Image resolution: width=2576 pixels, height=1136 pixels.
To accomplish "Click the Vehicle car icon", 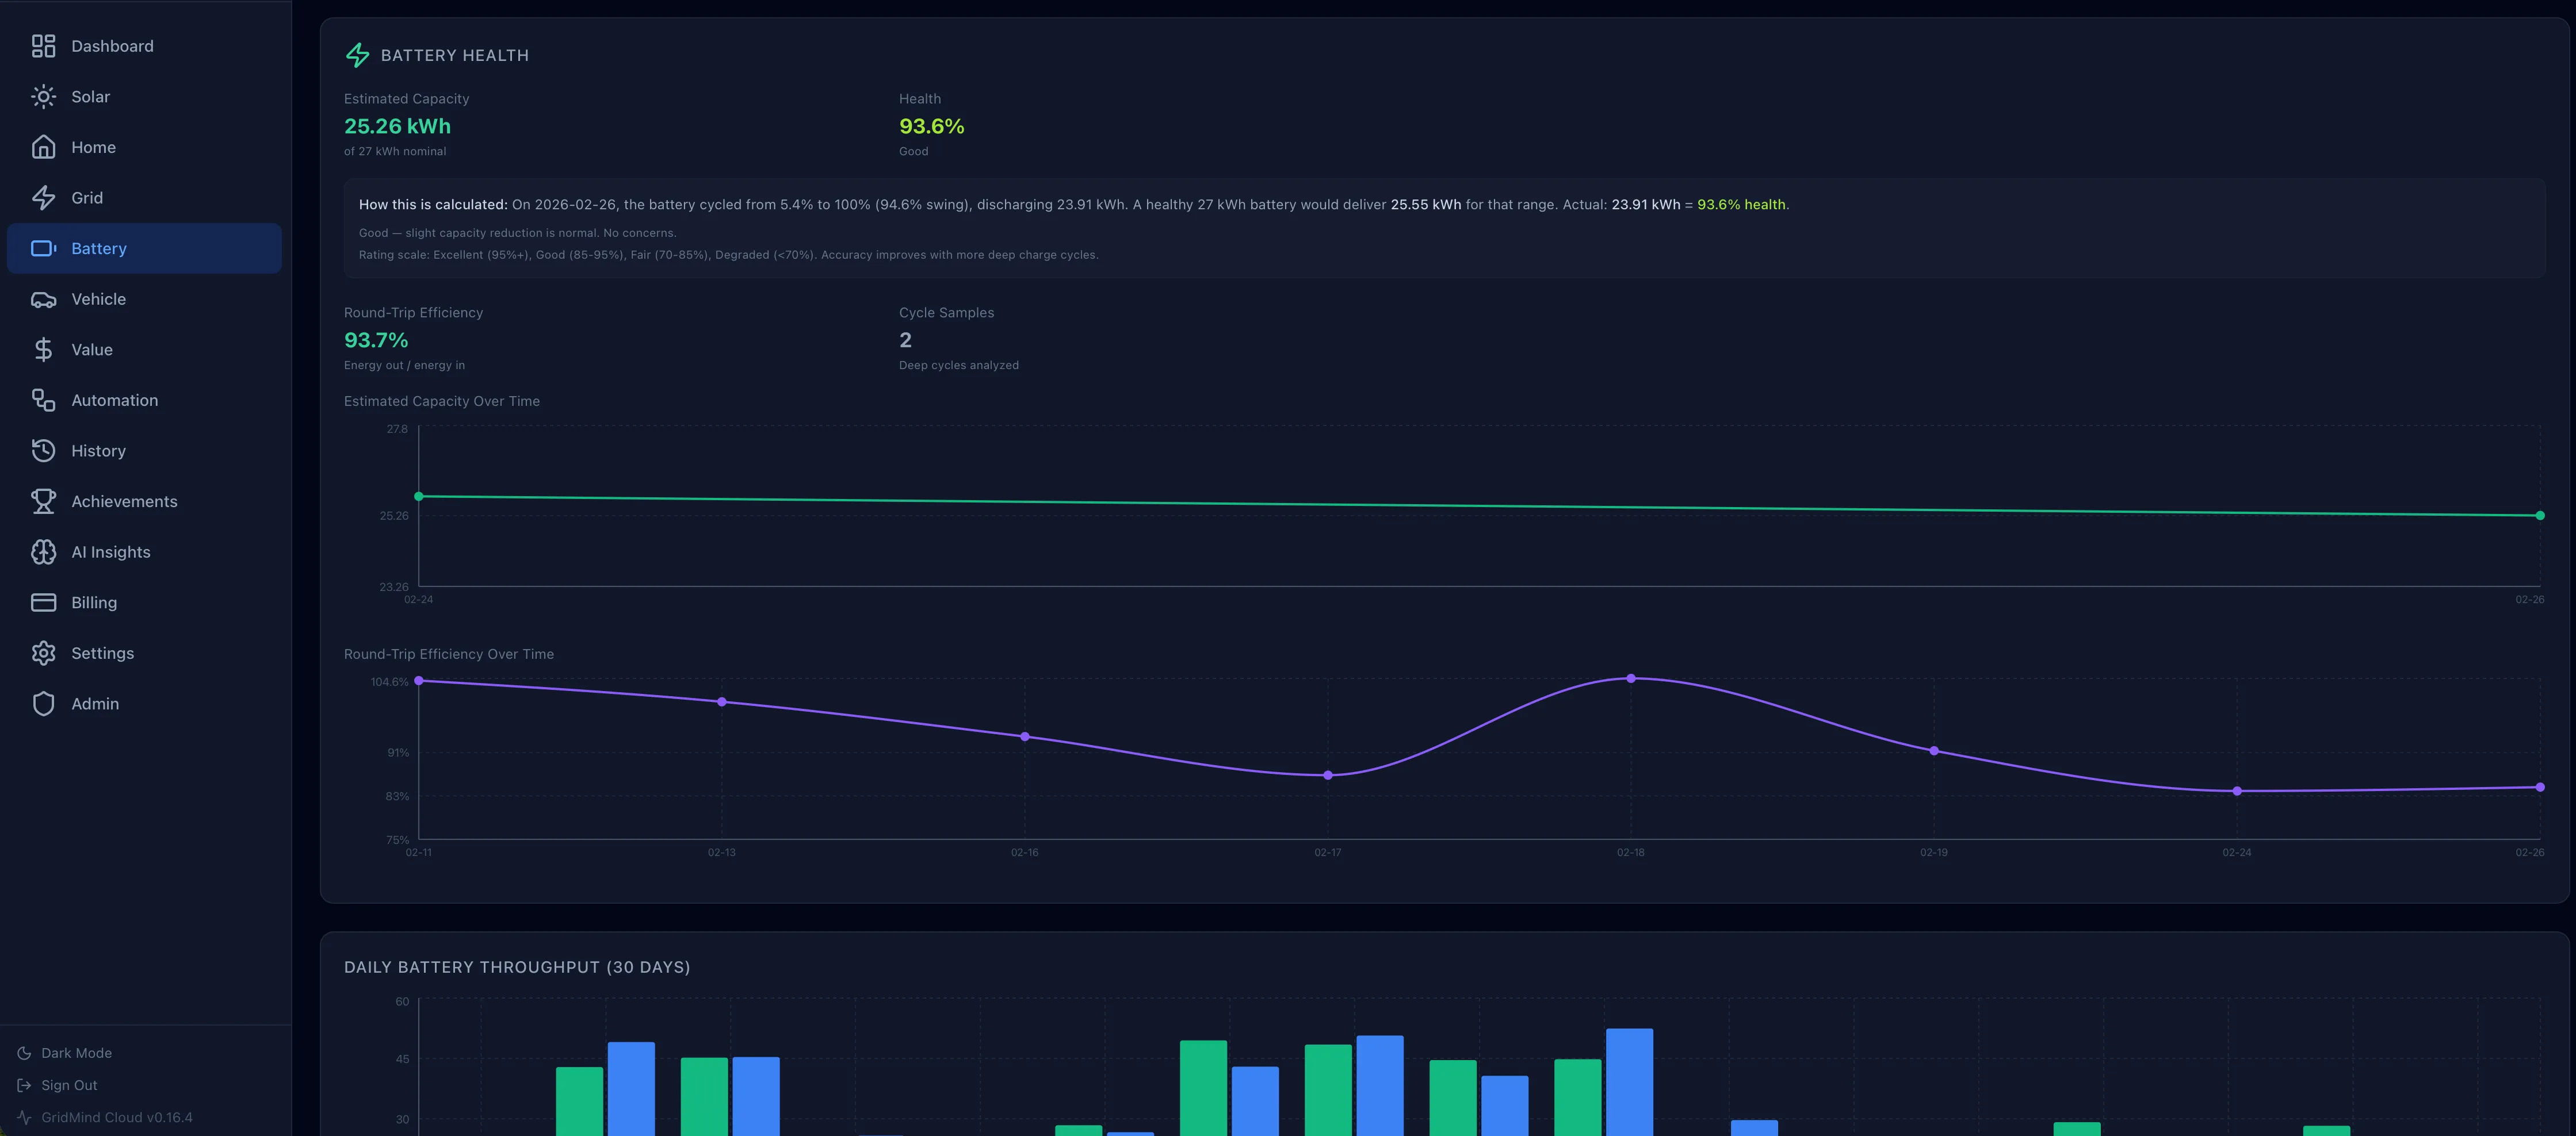I will click(43, 299).
